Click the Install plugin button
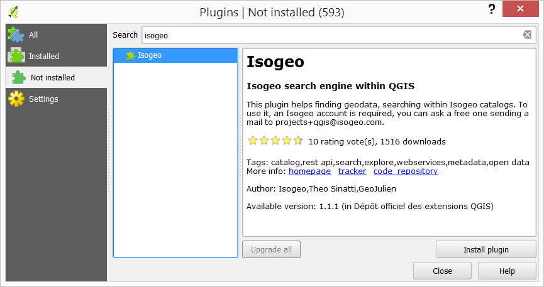This screenshot has width=544, height=287. 486,249
